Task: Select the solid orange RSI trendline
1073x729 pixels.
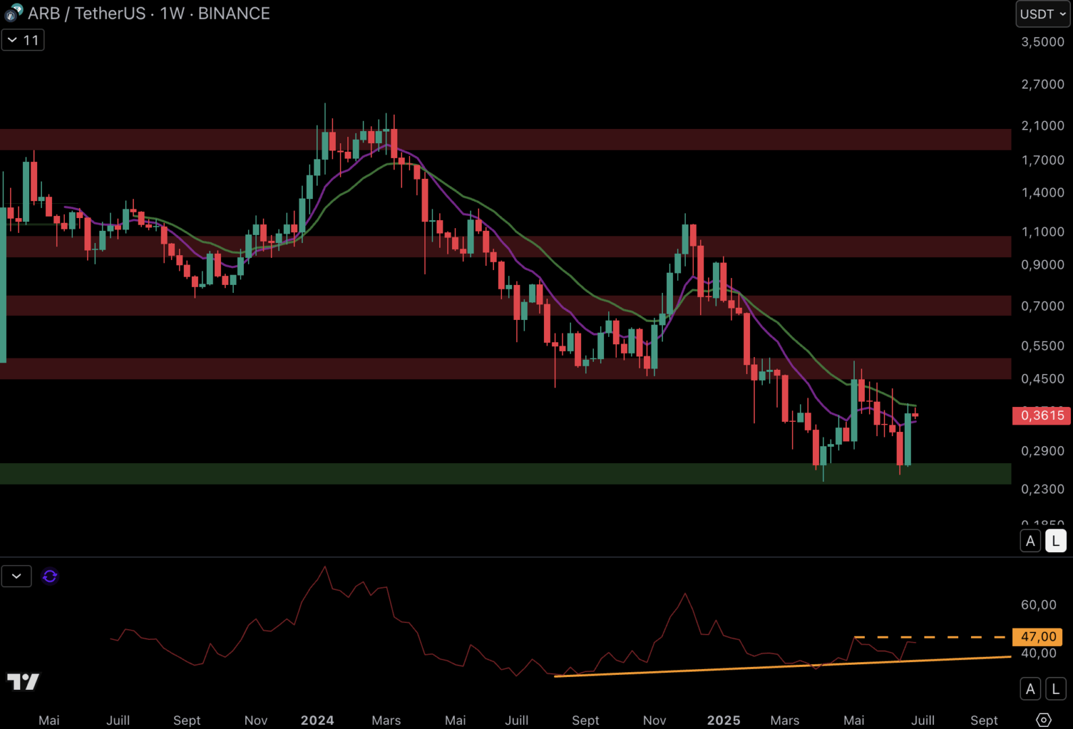Action: pos(743,667)
